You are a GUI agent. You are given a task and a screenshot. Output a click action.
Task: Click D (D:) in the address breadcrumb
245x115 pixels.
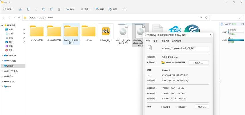click(x=42, y=18)
